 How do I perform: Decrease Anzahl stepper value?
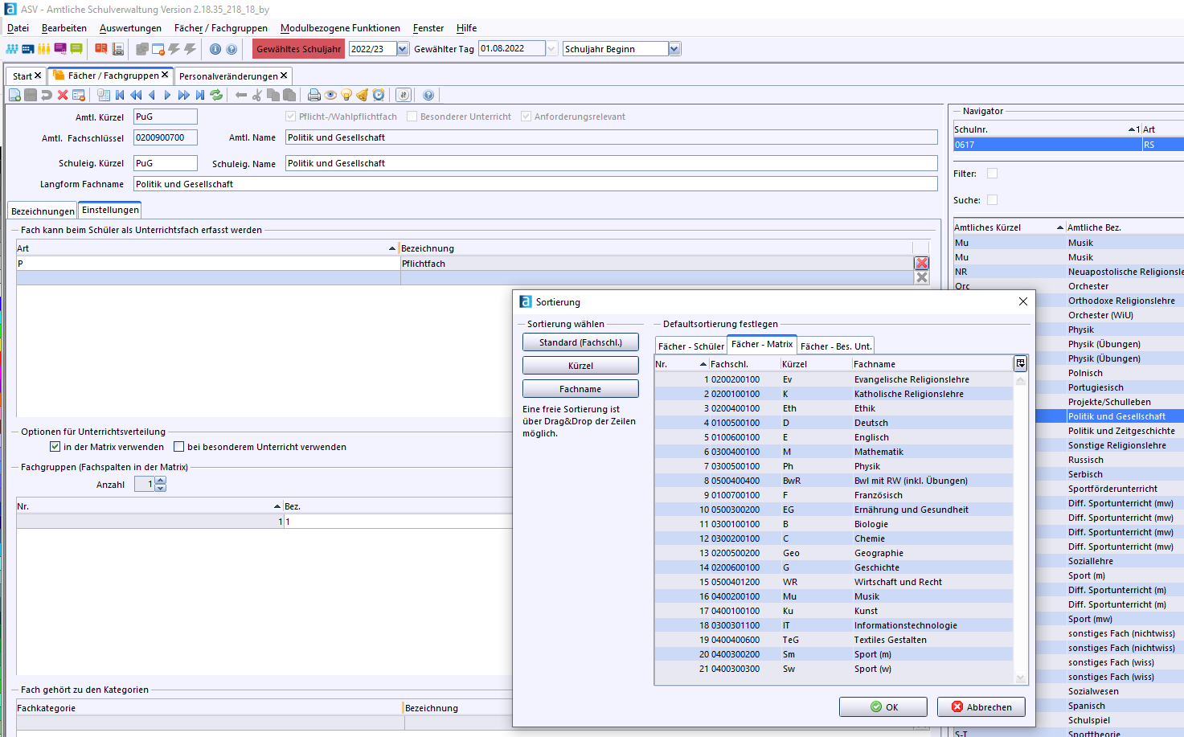pos(161,488)
